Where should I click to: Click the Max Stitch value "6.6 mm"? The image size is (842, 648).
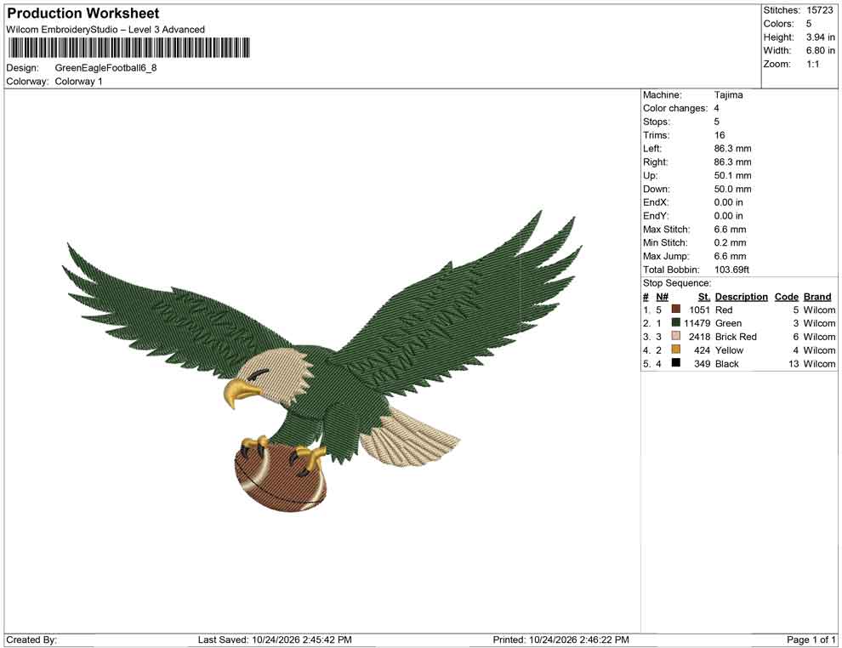click(x=731, y=230)
